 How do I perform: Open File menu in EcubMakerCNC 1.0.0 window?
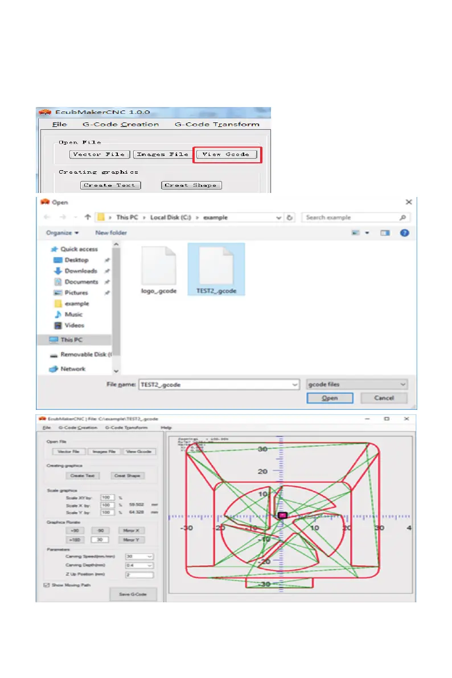click(x=59, y=125)
